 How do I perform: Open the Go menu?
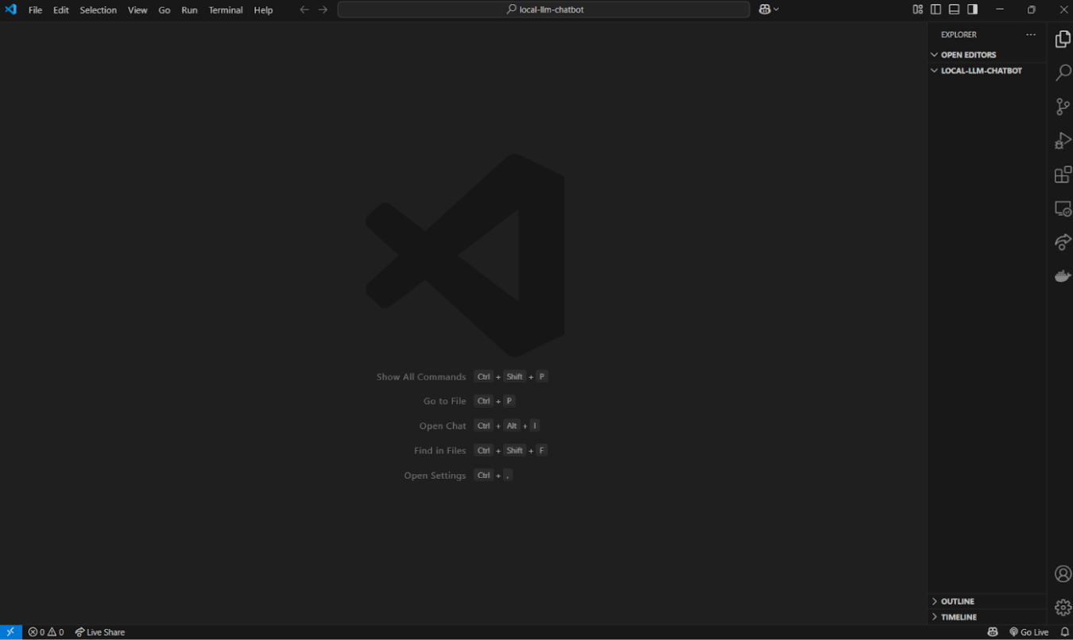[165, 10]
